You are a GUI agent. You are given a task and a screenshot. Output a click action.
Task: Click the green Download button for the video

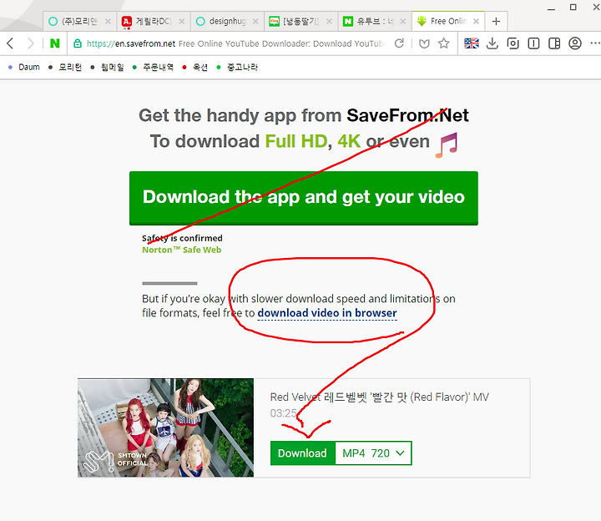[x=302, y=453]
